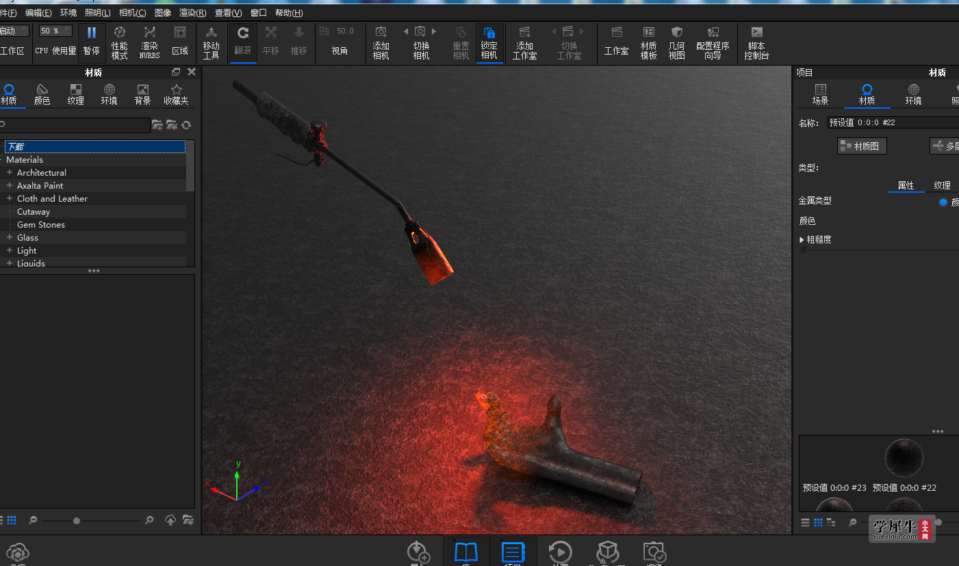Toggle the library book icon in bottom toolbar
Screen dimensions: 959x566
[x=466, y=552]
